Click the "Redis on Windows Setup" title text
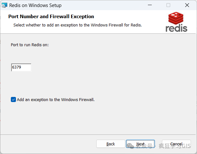 35,5
